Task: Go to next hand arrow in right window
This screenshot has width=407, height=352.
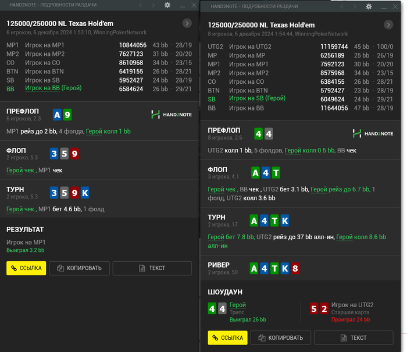Action: click(355, 6)
